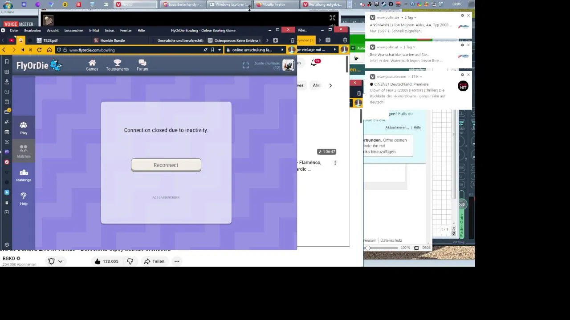Open new tab in bowling window
Image resolution: width=570 pixels, height=320 pixels.
click(x=275, y=40)
